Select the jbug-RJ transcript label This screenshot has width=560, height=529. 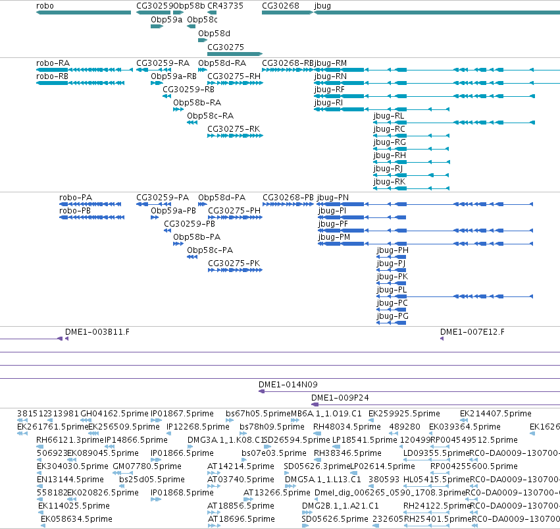(388, 169)
